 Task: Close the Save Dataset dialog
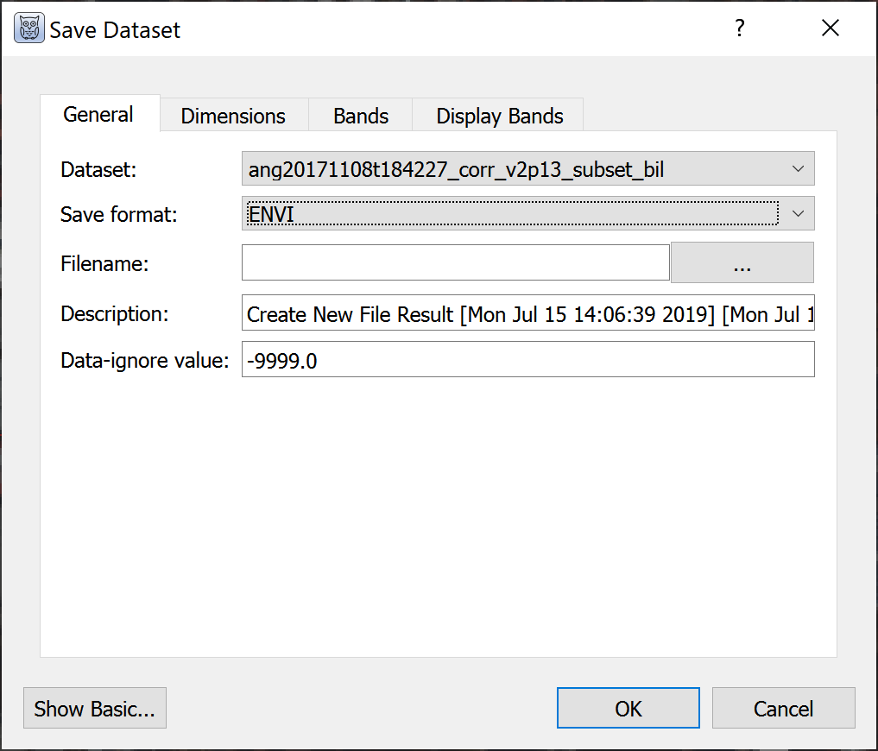click(830, 28)
